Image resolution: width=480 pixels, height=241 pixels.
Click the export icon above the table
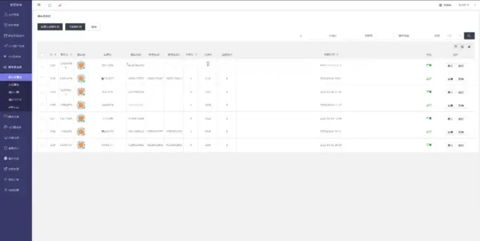[x=462, y=46]
